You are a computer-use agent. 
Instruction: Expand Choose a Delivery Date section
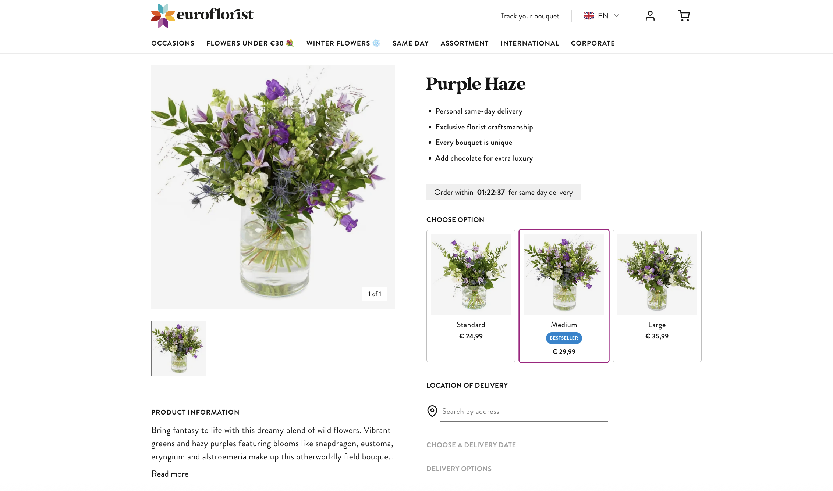point(471,445)
